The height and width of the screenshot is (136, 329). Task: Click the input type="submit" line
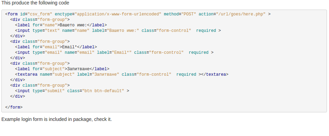click(72, 91)
